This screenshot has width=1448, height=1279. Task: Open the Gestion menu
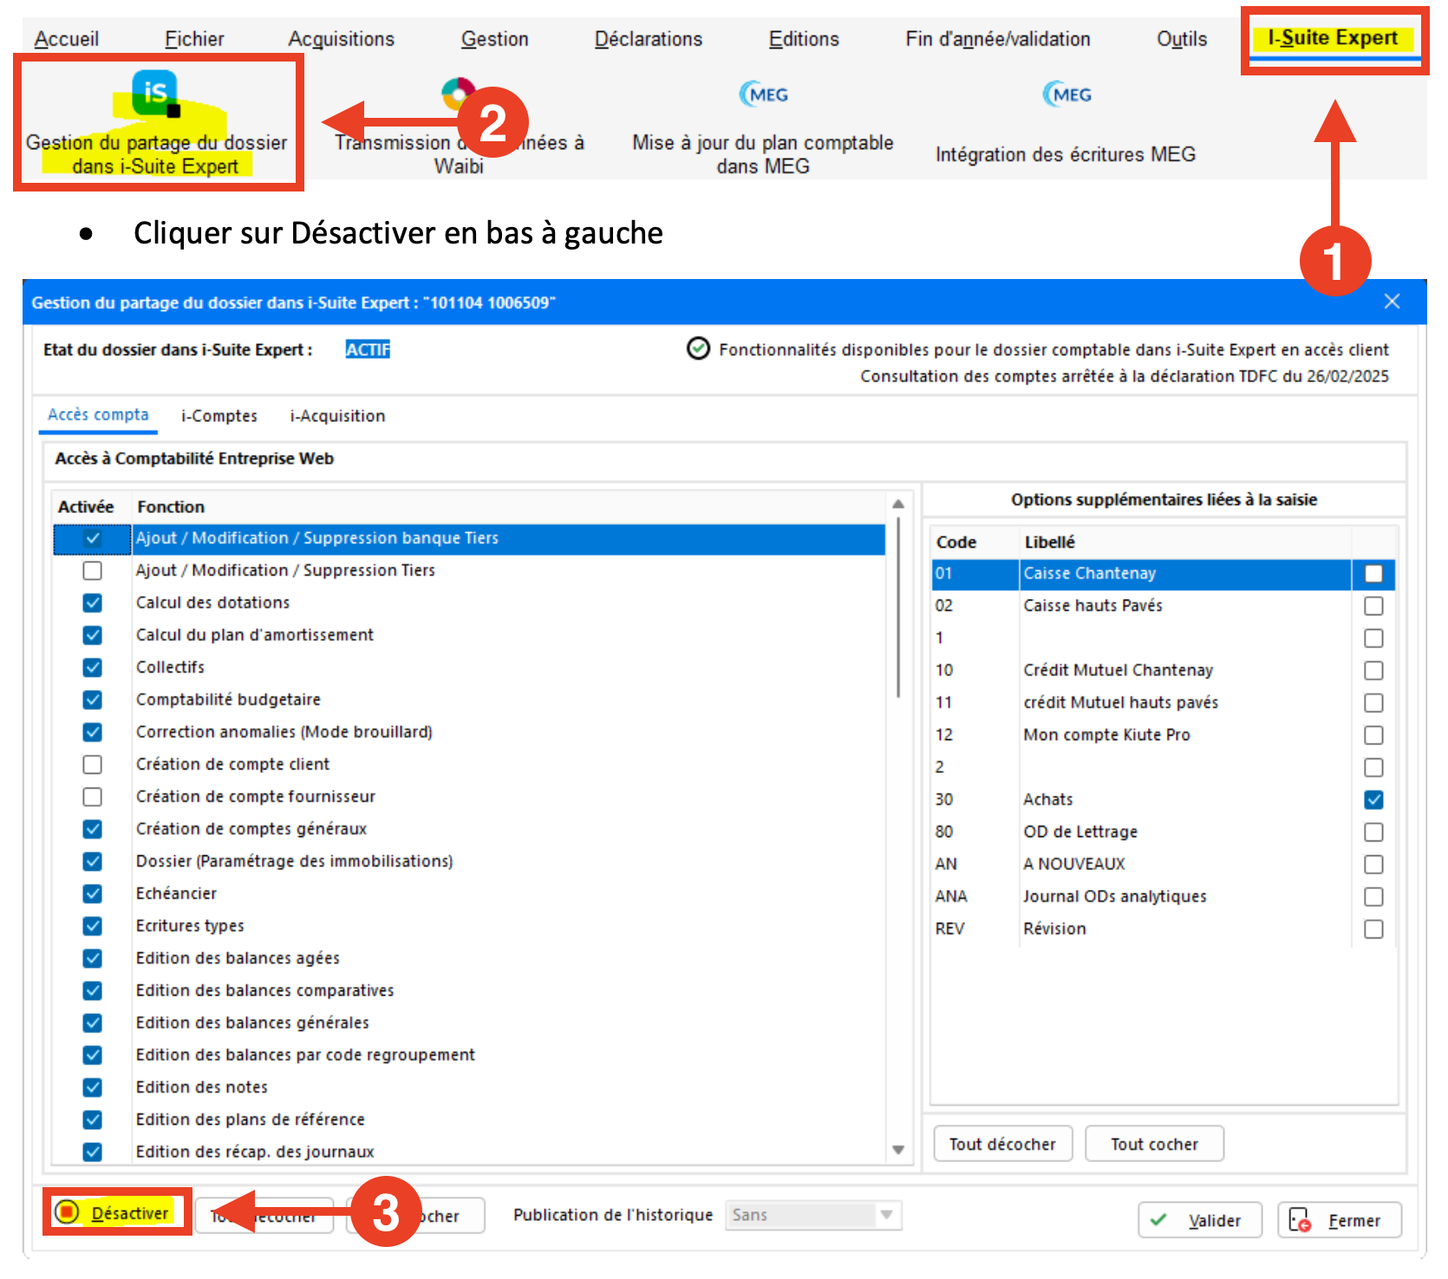495,39
